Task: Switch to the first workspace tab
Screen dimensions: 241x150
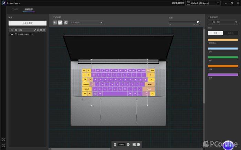Action: pos(15,9)
